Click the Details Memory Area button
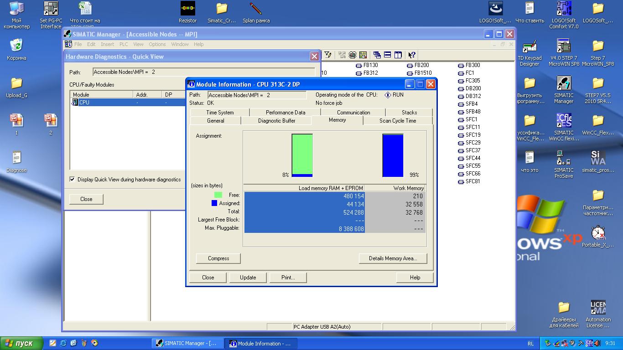This screenshot has width=623, height=350. 393,258
